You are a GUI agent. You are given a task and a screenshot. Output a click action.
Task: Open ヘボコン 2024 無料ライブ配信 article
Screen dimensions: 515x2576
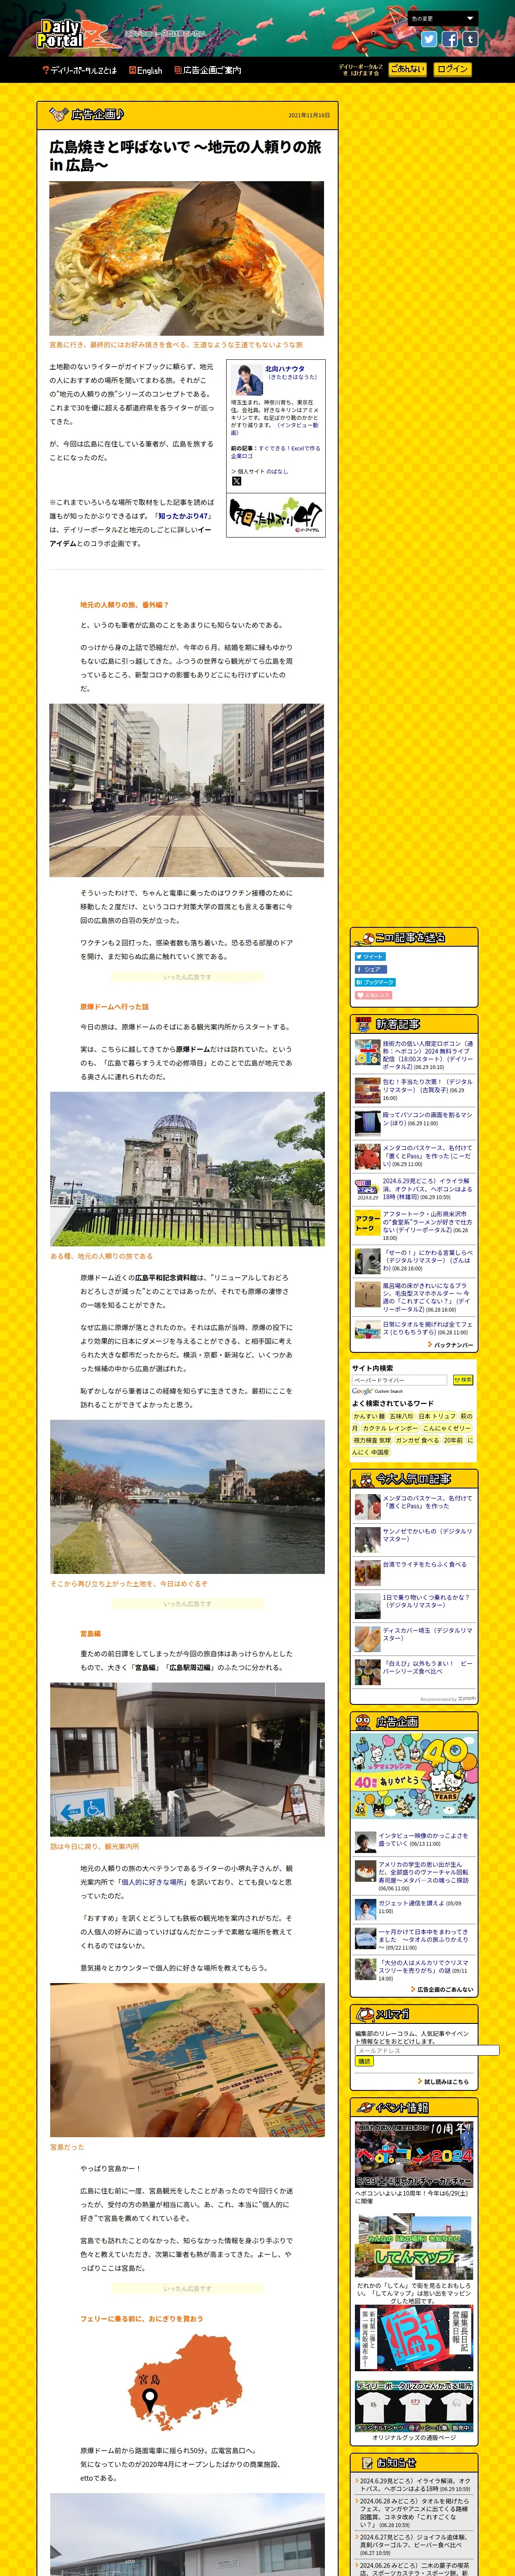(x=428, y=1055)
